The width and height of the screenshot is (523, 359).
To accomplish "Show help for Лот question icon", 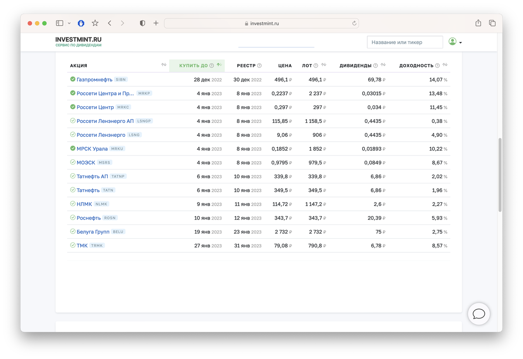I will (x=316, y=66).
